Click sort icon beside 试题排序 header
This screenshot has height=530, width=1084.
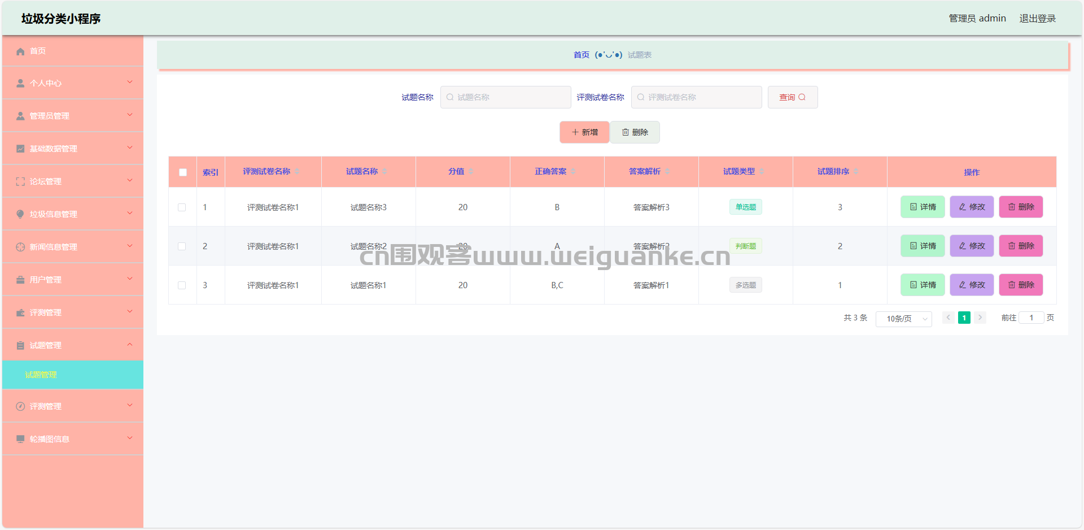point(856,172)
